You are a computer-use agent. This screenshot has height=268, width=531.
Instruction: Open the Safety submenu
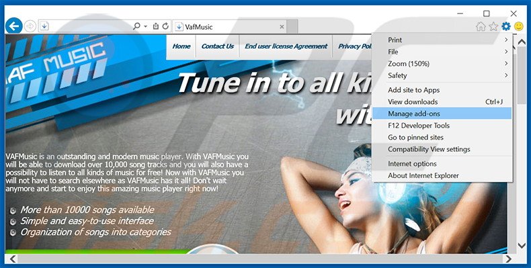click(x=442, y=75)
